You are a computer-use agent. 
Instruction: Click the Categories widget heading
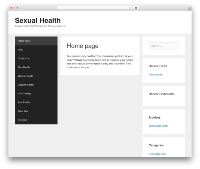coord(156,145)
